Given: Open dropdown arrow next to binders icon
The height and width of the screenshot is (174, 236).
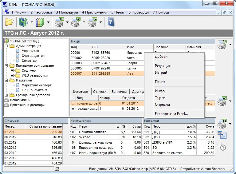Looking at the screenshot, I should pos(48,22).
